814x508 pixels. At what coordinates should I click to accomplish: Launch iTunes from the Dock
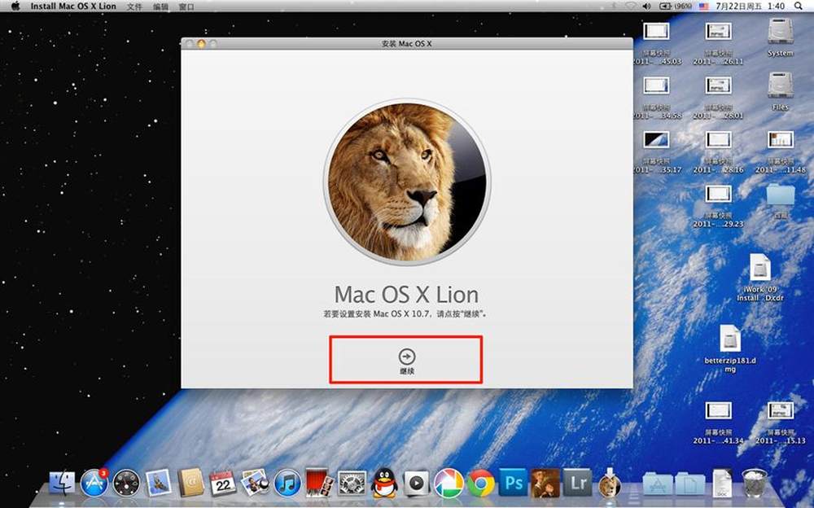[x=287, y=483]
